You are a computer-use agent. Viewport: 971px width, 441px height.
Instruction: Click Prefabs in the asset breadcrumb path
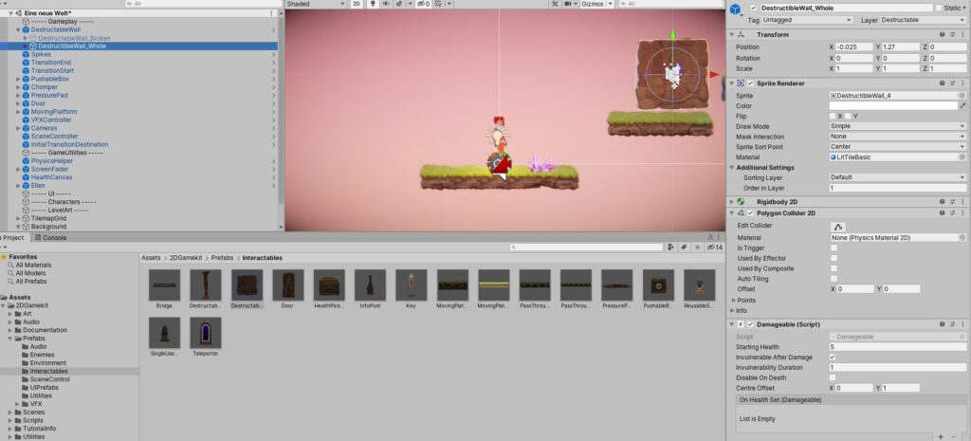pos(222,257)
